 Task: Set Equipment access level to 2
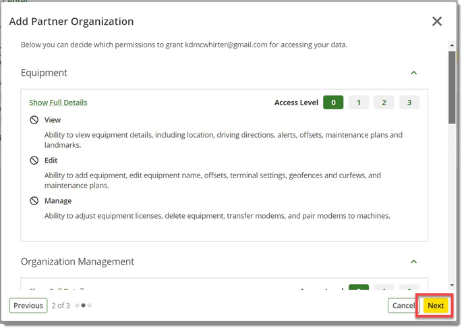coord(384,103)
